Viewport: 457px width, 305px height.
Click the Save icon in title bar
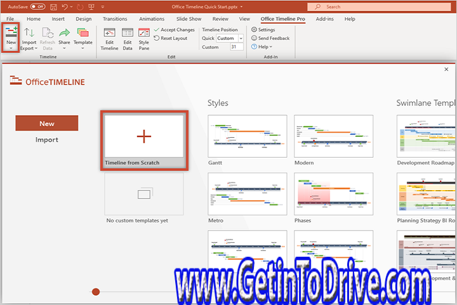[53, 7]
